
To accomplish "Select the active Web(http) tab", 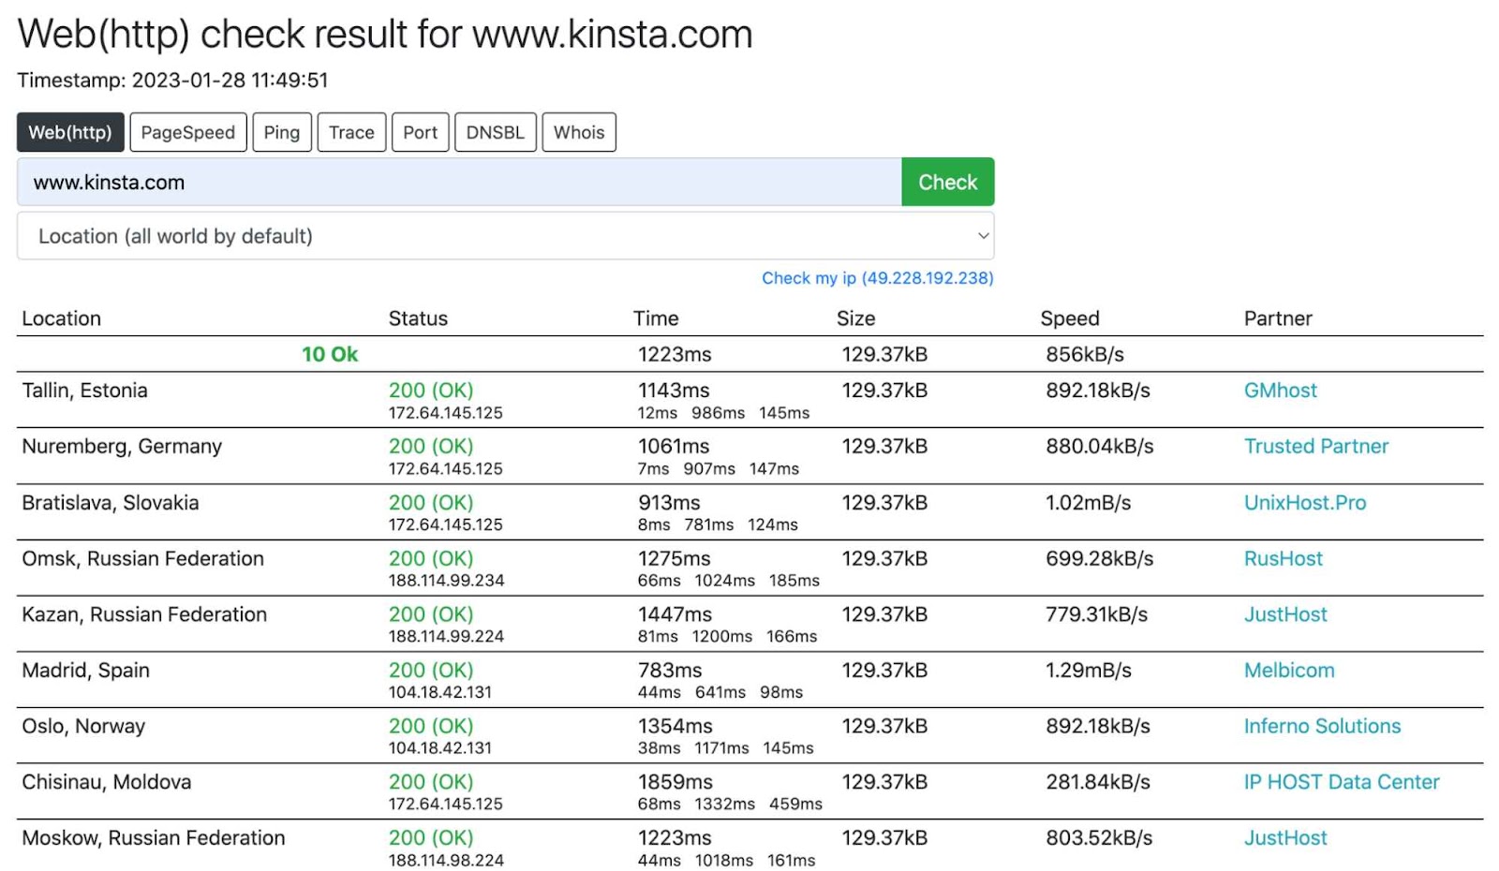I will click(69, 132).
